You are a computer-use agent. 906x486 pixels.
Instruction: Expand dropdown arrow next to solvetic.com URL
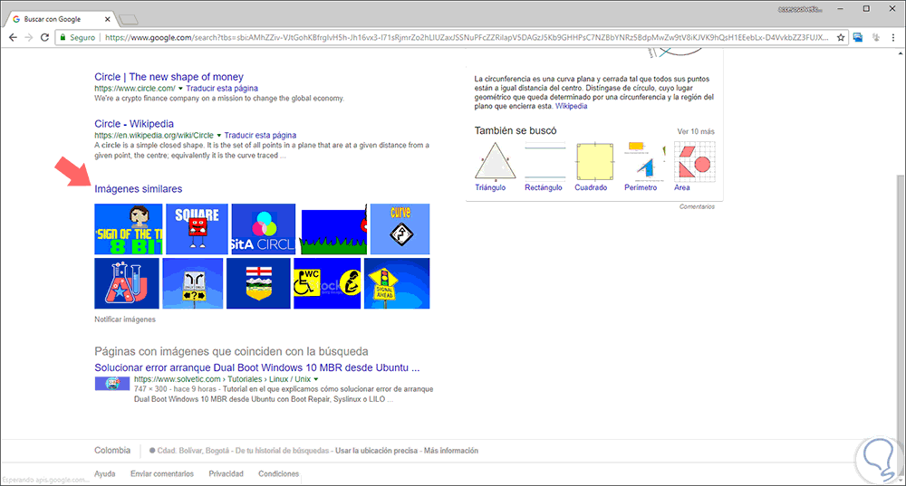tap(315, 379)
